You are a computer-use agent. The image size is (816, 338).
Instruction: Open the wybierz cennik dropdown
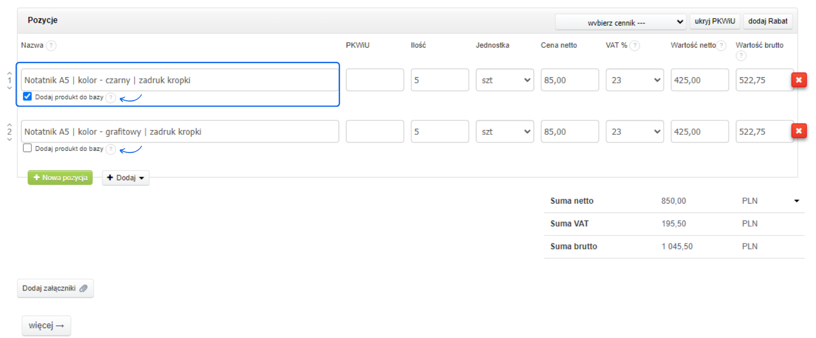click(x=620, y=22)
